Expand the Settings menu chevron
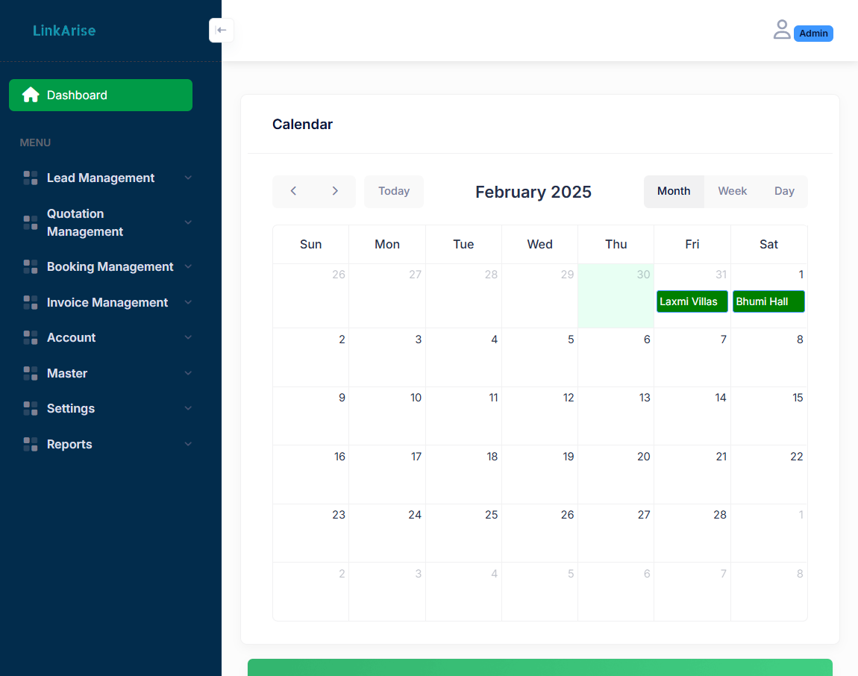The image size is (858, 676). click(x=188, y=408)
